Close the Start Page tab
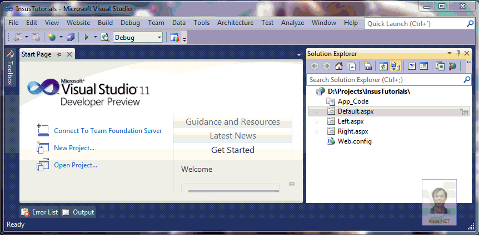479x235 pixels. [69, 54]
